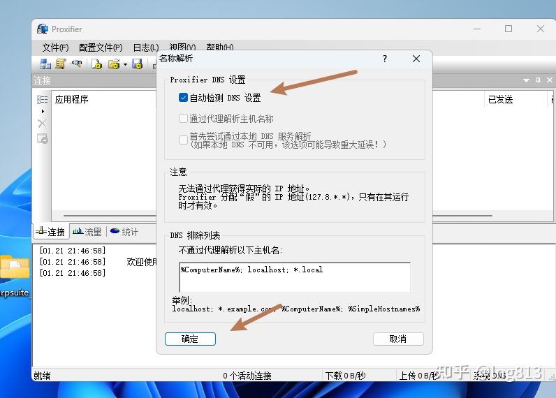
Task: Click the .com name resolution icon
Action: 76,64
